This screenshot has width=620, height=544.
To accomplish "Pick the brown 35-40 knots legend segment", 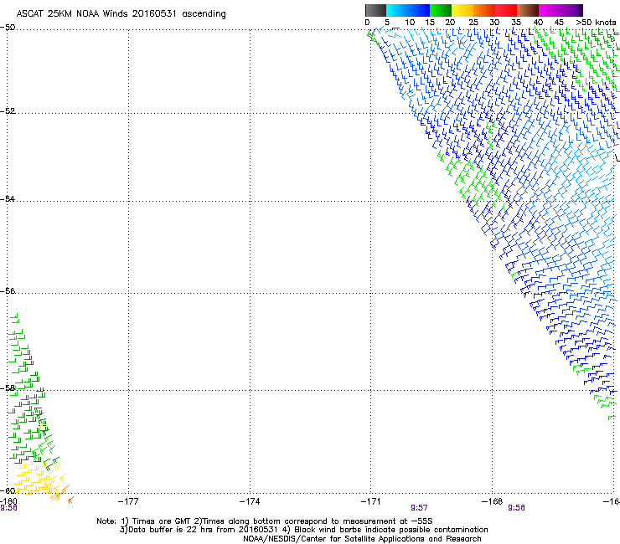I will [528, 10].
